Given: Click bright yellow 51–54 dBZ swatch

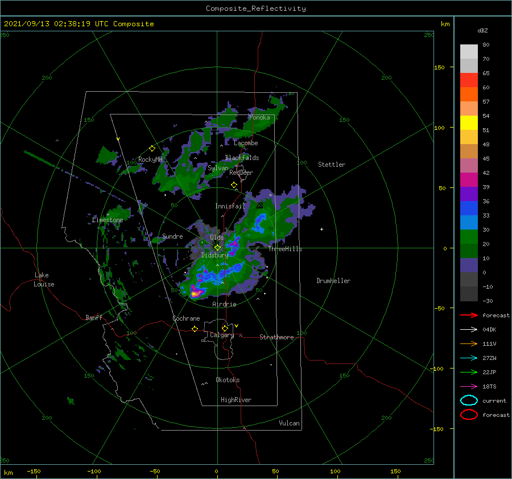Looking at the screenshot, I should [469, 122].
